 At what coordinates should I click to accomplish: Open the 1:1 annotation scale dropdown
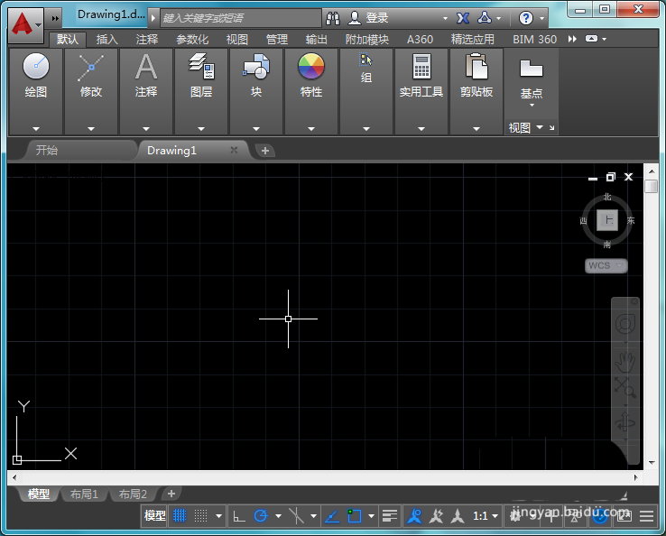486,516
